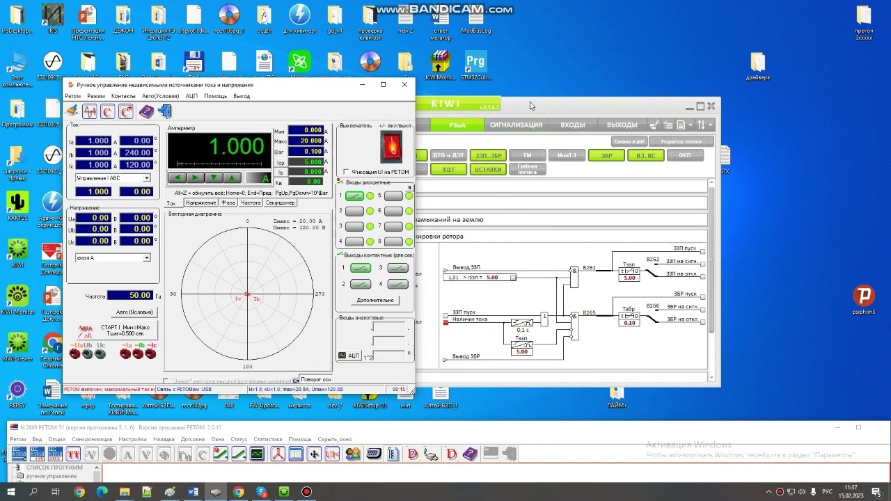Click the 'Схемы в pdf' button in KIWI

pyautogui.click(x=630, y=142)
